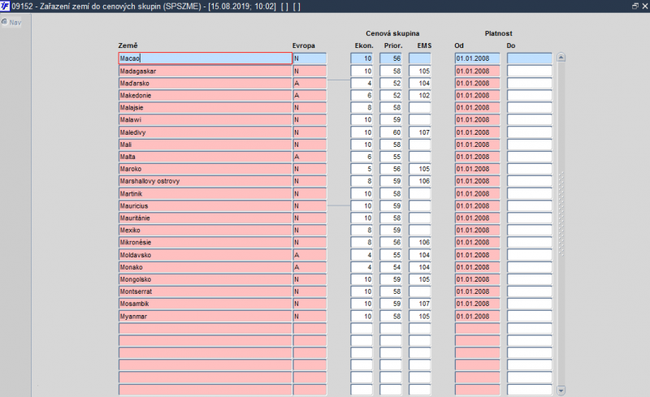650x397 pixels.
Task: Click Od date in Macao row
Action: [478, 58]
